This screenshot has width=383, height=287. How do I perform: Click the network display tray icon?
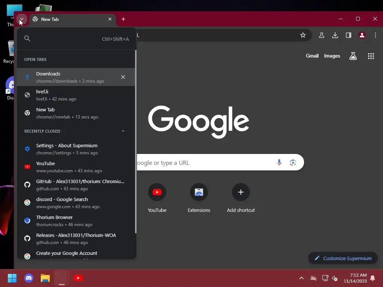tap(325, 278)
